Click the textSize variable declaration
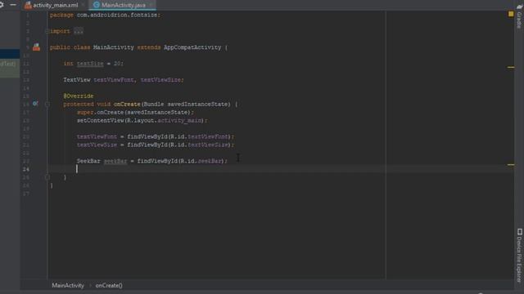524x294 pixels. click(x=90, y=64)
